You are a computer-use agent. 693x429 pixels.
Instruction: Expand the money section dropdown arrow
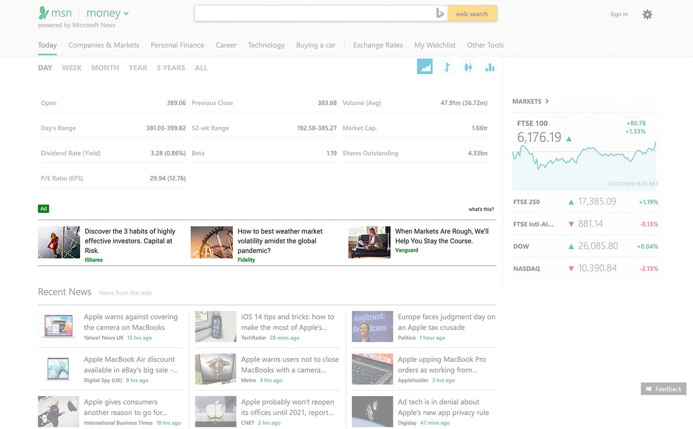(x=126, y=14)
